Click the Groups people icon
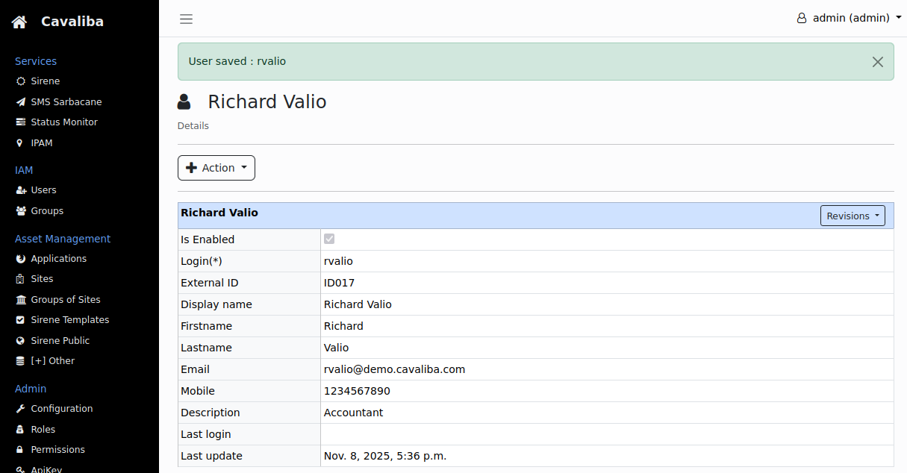Image resolution: width=907 pixels, height=473 pixels. click(21, 211)
